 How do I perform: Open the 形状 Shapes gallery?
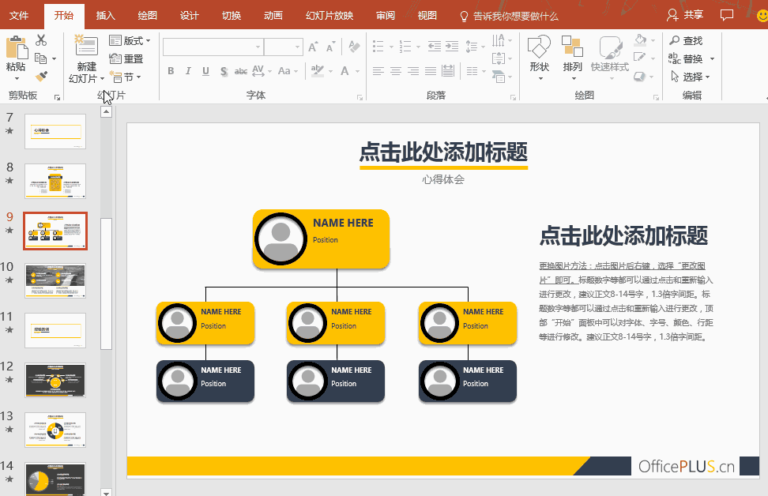[x=540, y=58]
